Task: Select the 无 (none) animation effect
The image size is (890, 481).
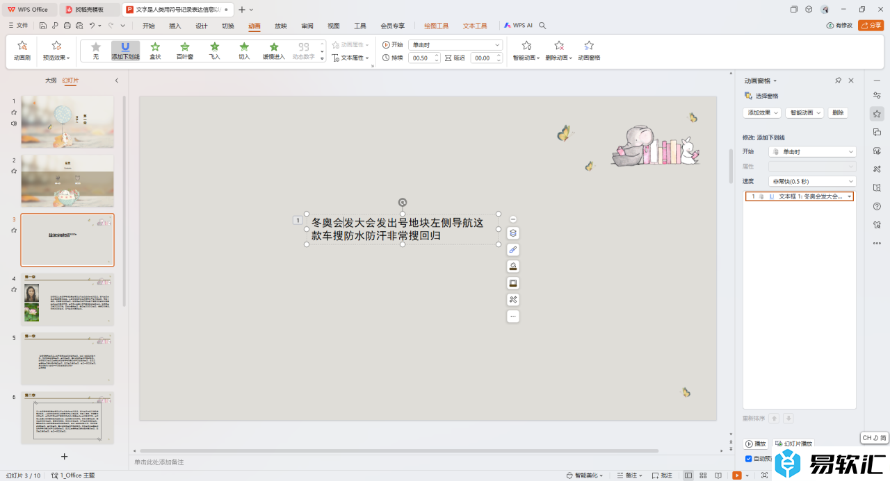Action: (x=96, y=51)
